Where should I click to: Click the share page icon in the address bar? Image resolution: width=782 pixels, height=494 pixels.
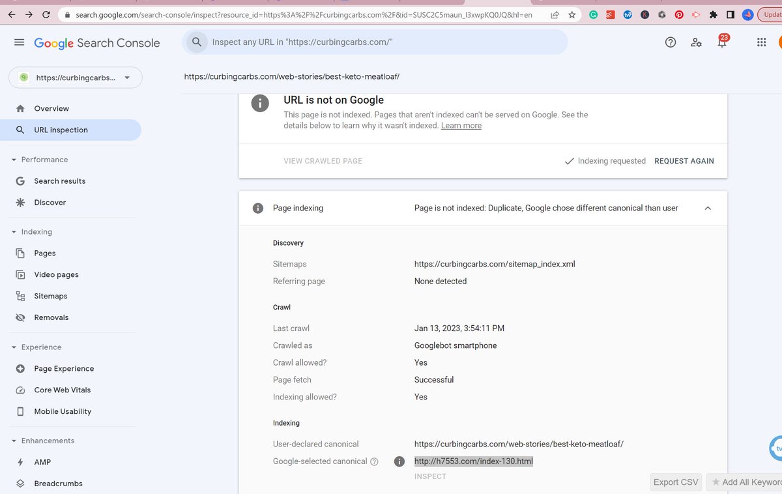pos(555,14)
